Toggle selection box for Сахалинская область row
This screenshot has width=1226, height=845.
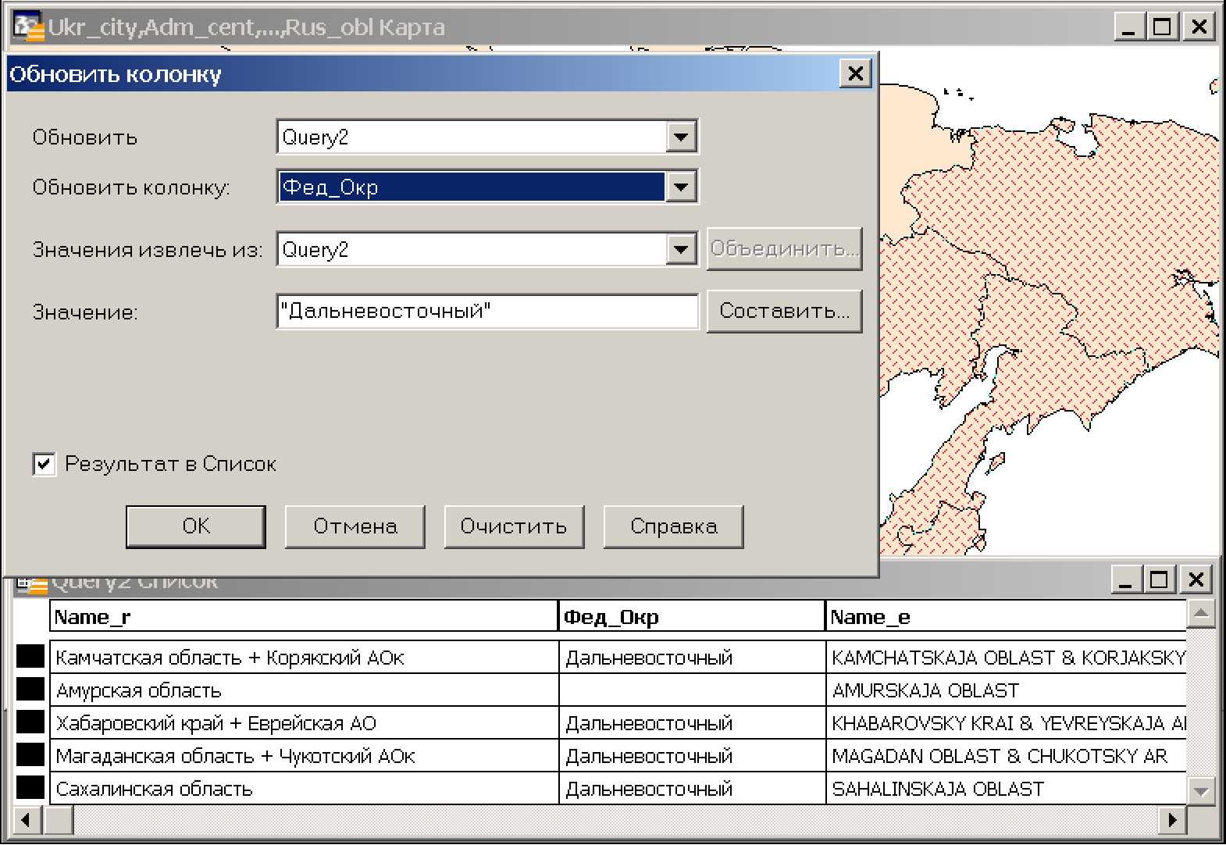[30, 788]
